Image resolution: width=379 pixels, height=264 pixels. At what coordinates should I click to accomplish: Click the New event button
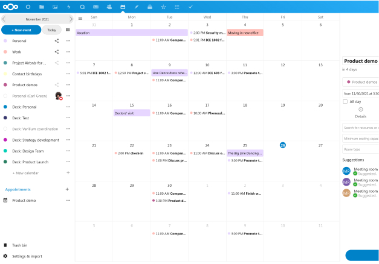click(x=21, y=30)
